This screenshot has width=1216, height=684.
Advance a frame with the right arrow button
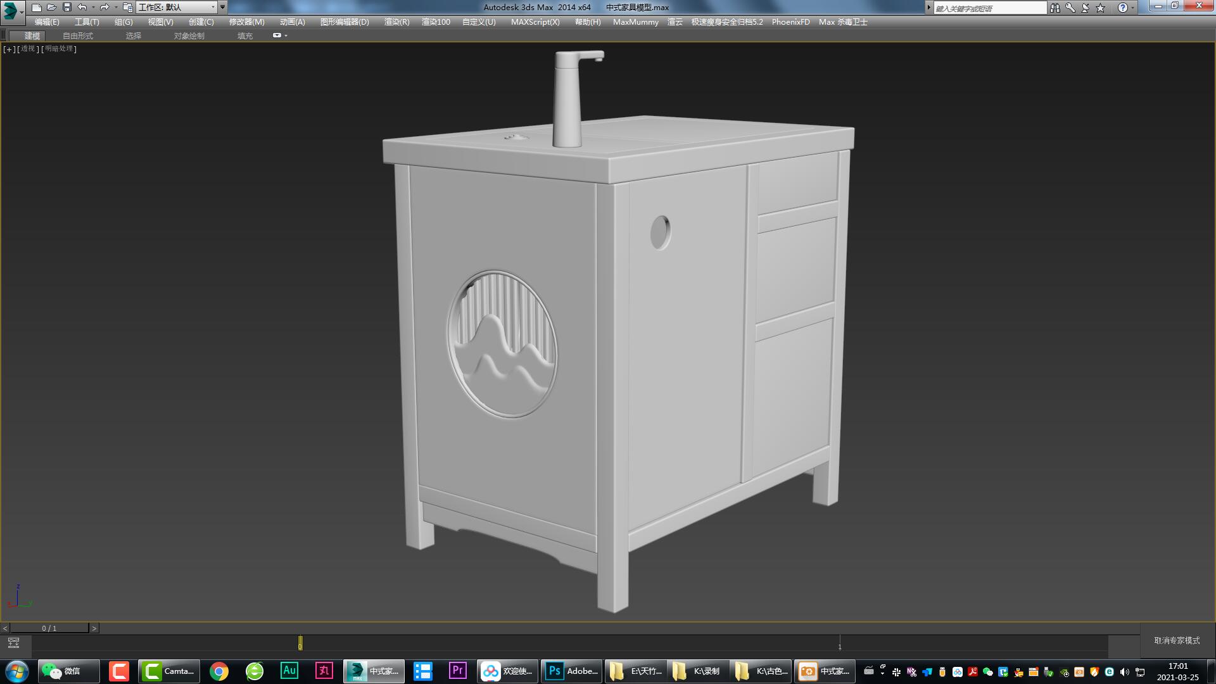pyautogui.click(x=94, y=628)
